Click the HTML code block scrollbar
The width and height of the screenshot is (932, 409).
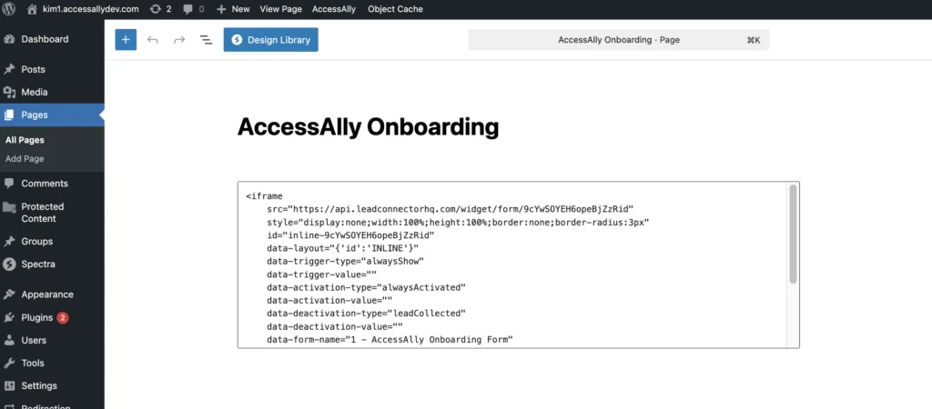[x=793, y=234]
